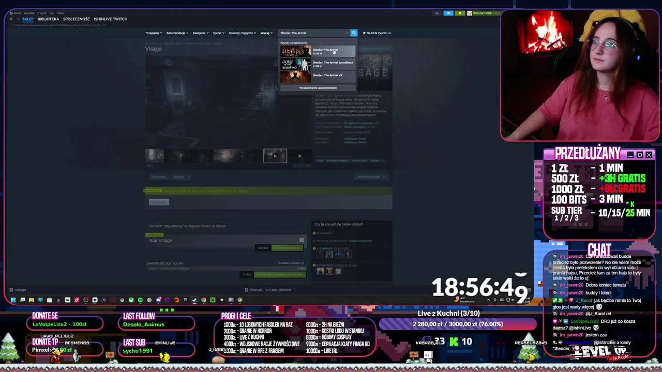Click the Ignoruj button

[178, 177]
